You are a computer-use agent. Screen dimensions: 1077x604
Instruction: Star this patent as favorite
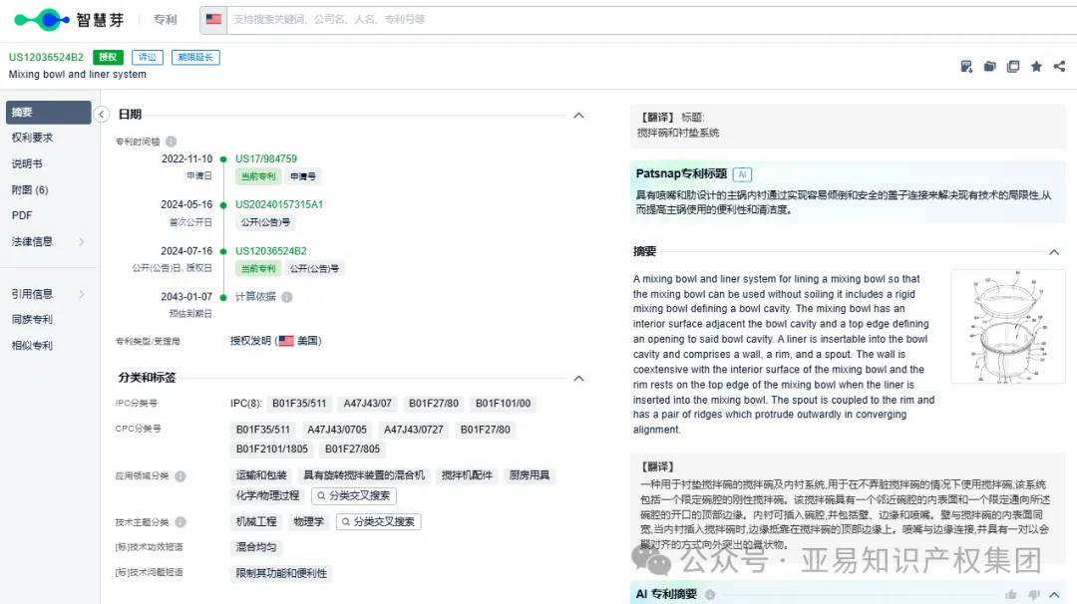pos(1036,66)
